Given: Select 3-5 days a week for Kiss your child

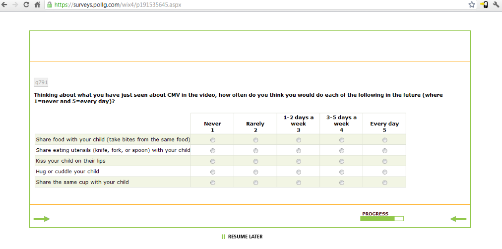Looking at the screenshot, I should pos(342,161).
